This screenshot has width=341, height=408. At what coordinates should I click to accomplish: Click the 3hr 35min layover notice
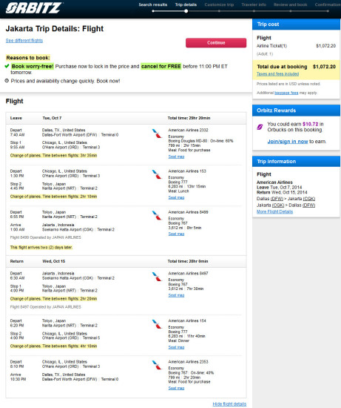53,155
